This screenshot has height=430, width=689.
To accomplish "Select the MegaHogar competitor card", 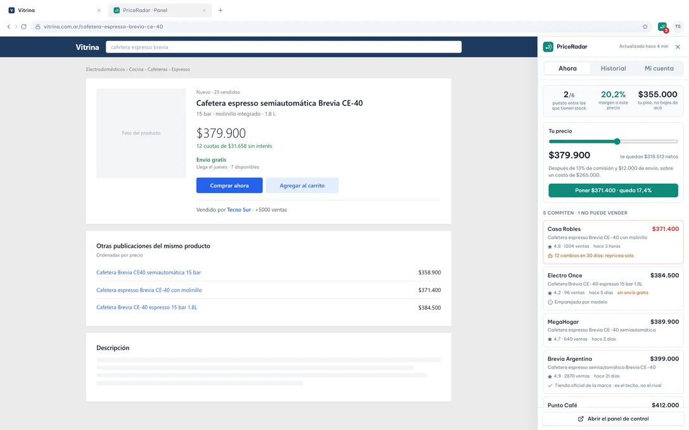I will (x=613, y=330).
